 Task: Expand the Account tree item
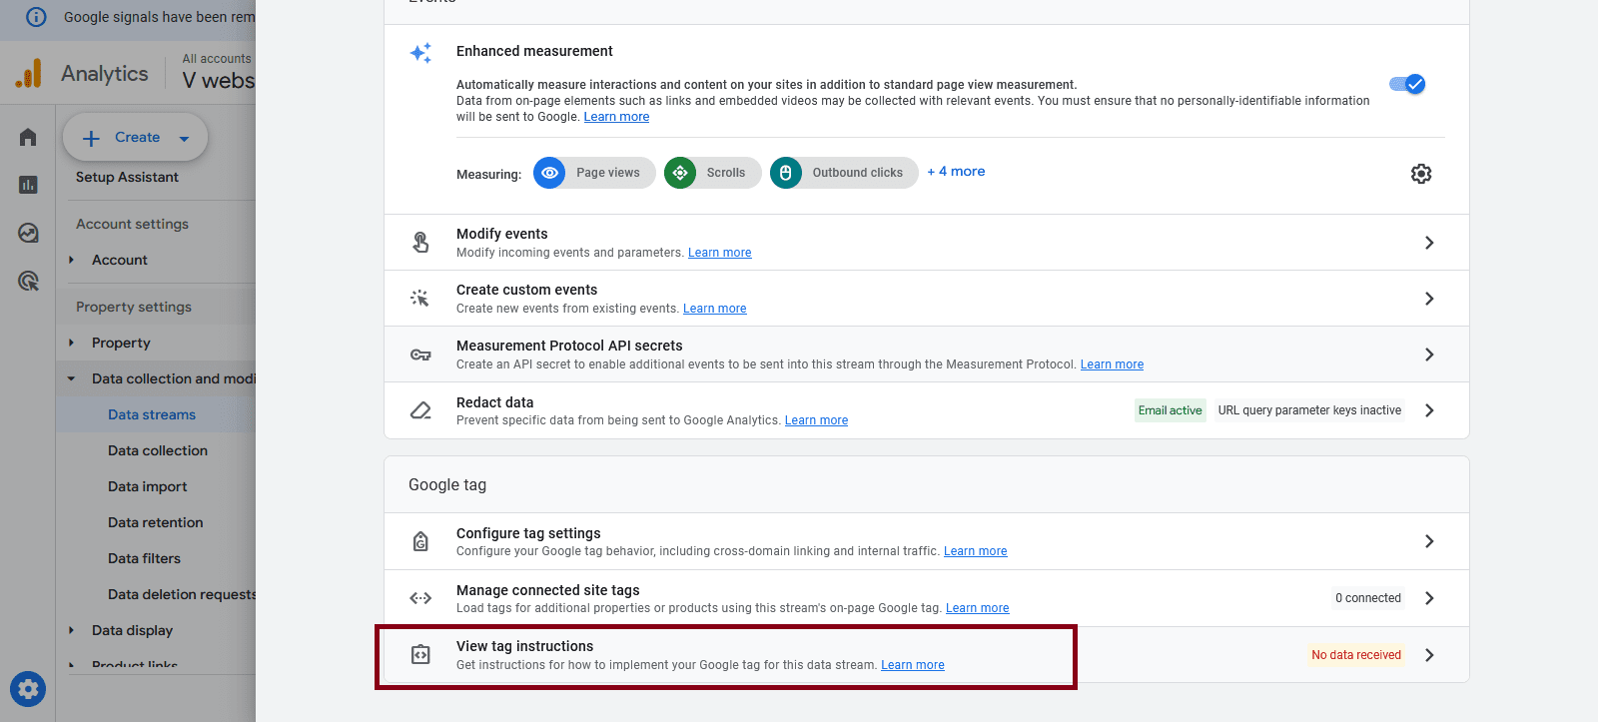[71, 260]
